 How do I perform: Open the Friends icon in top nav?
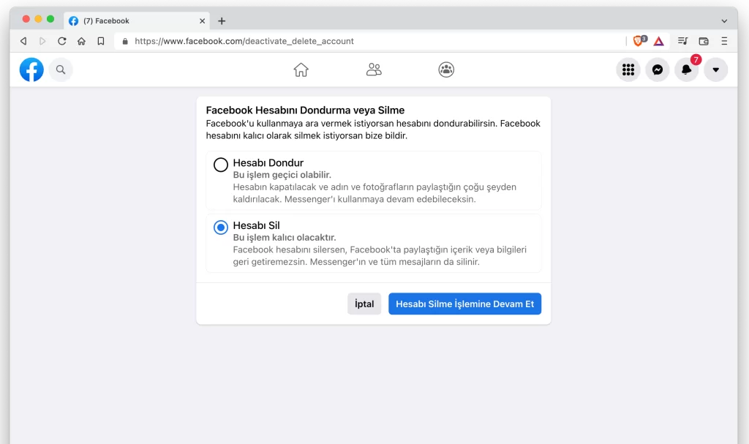374,69
